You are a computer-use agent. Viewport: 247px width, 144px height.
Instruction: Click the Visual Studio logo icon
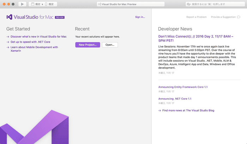point(9,17)
